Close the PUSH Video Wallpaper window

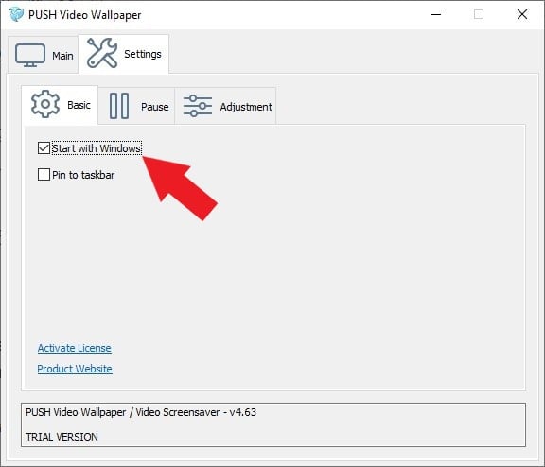tap(522, 14)
